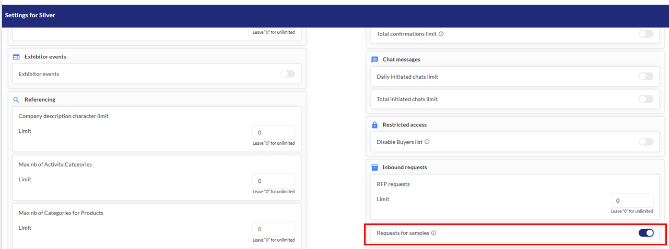This screenshot has width=669, height=249.
Task: Click the Referencing magnifier icon
Action: tap(16, 99)
